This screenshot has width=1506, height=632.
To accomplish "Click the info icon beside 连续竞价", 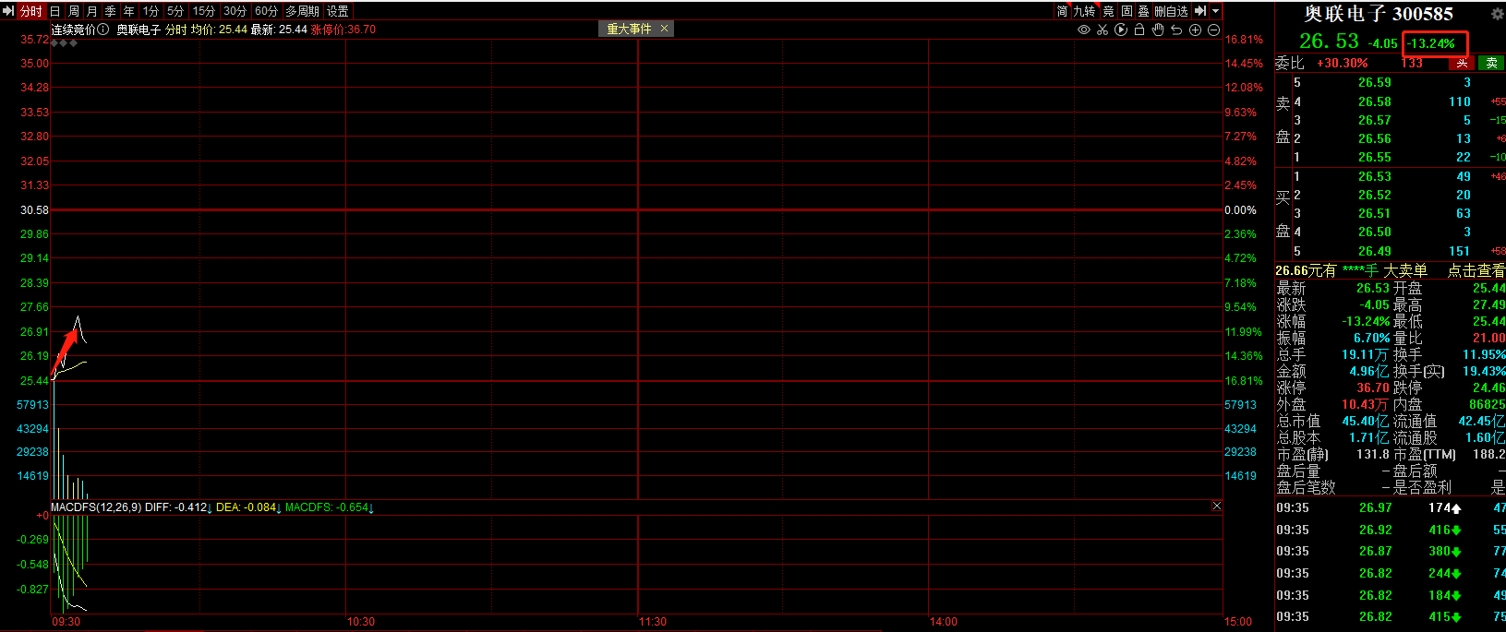I will click(x=103, y=30).
